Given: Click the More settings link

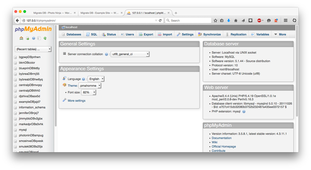Looking at the screenshot, I should tap(77, 101).
